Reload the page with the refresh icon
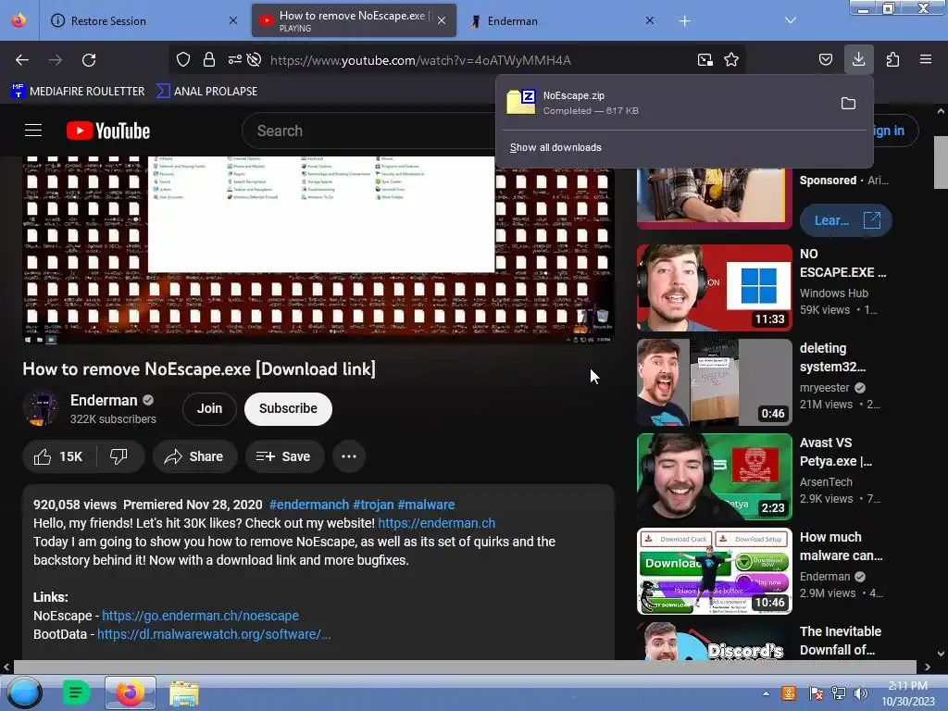The width and height of the screenshot is (948, 711). click(x=89, y=60)
